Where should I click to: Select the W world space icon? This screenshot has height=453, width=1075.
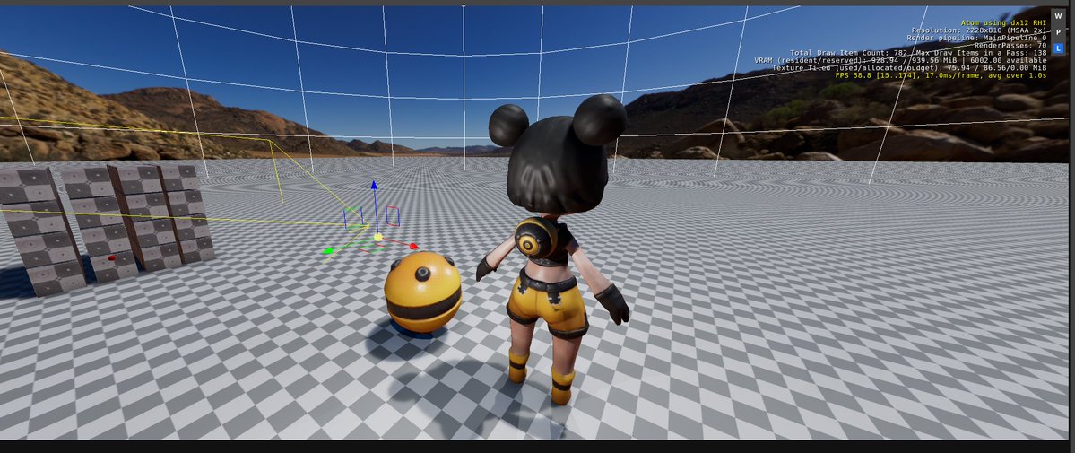(x=1059, y=17)
